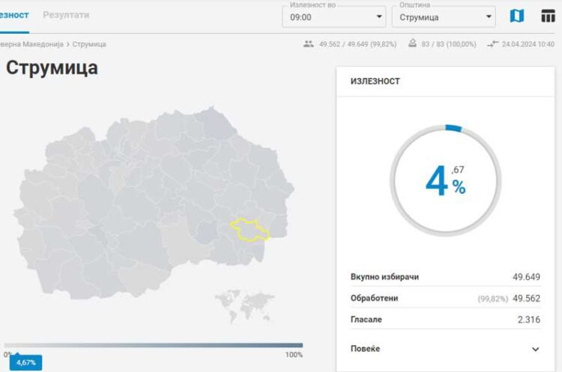Click the 24.04.2024 10:40 timestamp

coord(528,44)
